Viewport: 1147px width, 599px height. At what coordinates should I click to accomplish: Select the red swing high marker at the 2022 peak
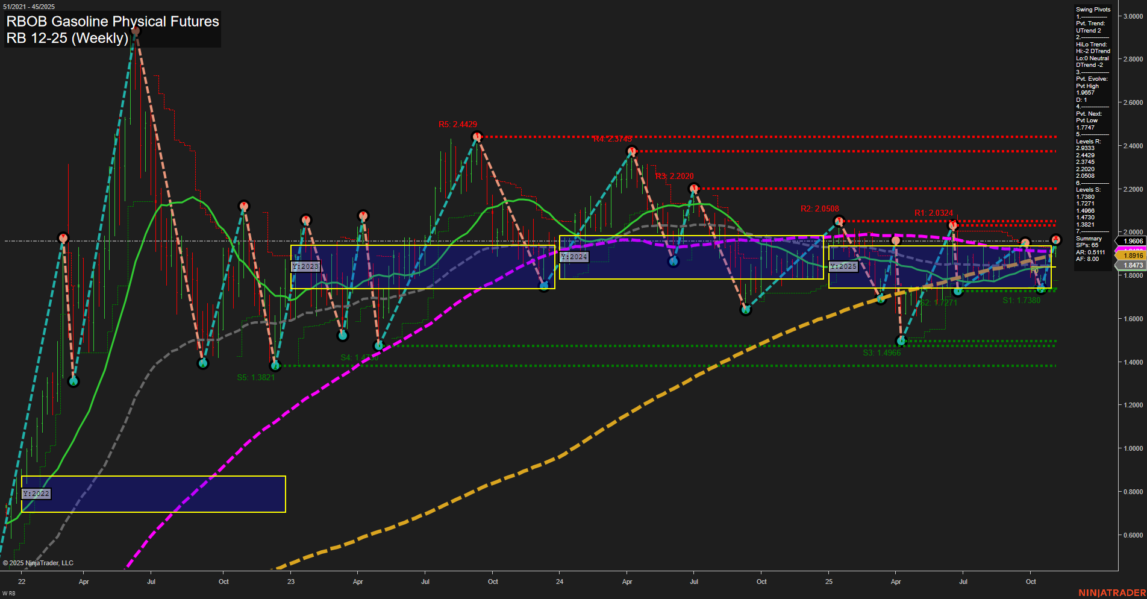click(x=136, y=30)
